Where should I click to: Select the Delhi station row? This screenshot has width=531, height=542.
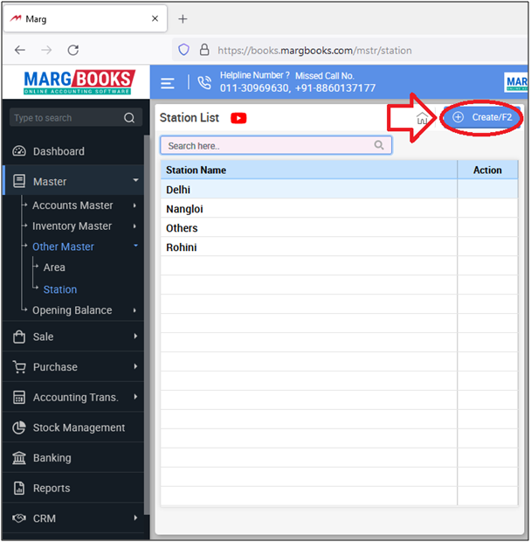pyautogui.click(x=339, y=190)
